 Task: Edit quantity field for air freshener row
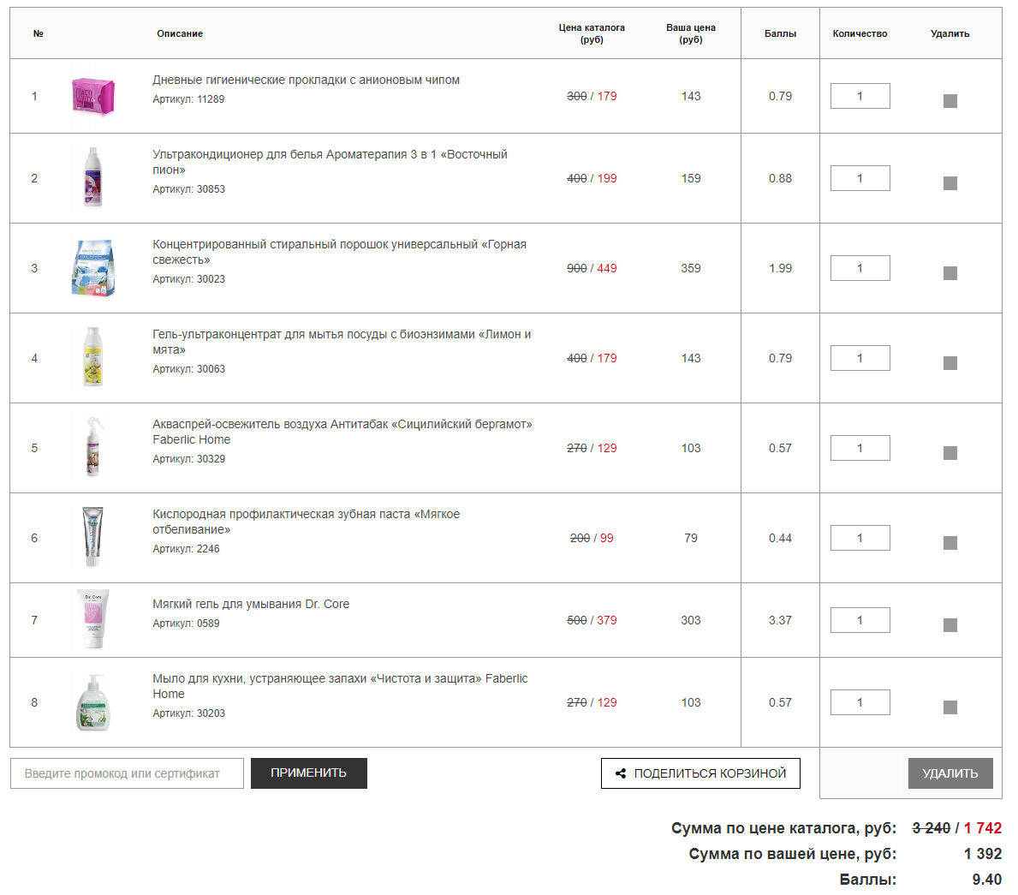(860, 448)
